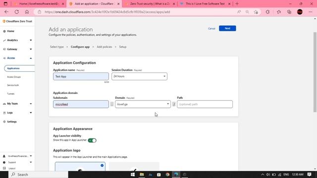This screenshot has width=317, height=178.
Task: Click the Edge taskbar icon
Action: coord(176,175)
